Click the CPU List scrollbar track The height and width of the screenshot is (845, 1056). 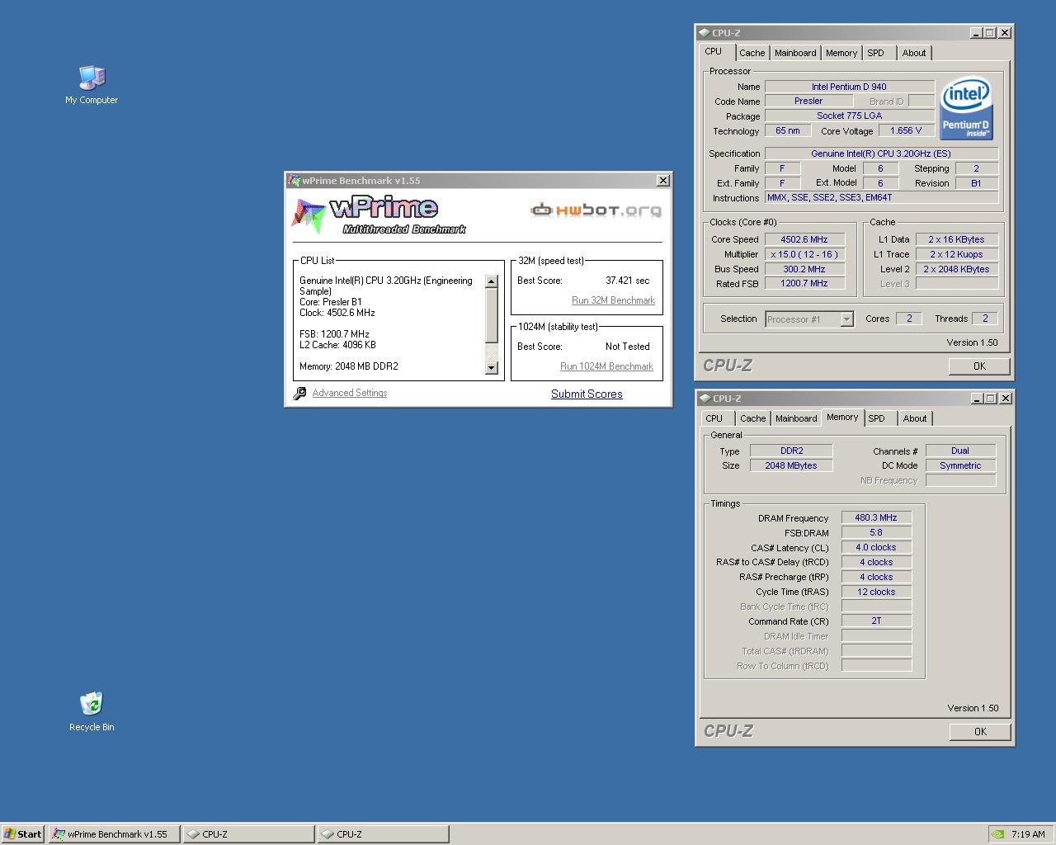[492, 352]
